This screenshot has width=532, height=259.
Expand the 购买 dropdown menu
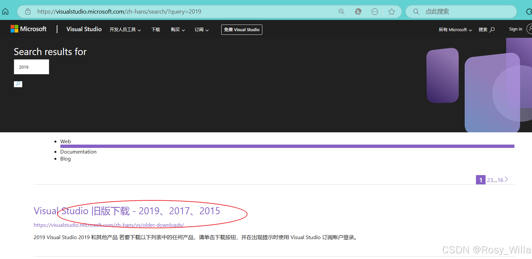[178, 30]
